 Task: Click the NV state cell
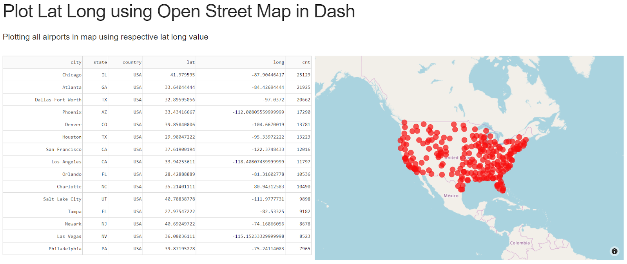(95, 236)
